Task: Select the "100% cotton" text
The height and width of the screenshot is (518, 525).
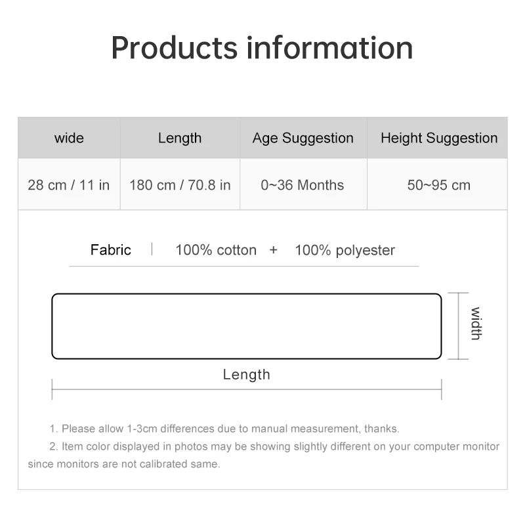Action: pyautogui.click(x=216, y=249)
